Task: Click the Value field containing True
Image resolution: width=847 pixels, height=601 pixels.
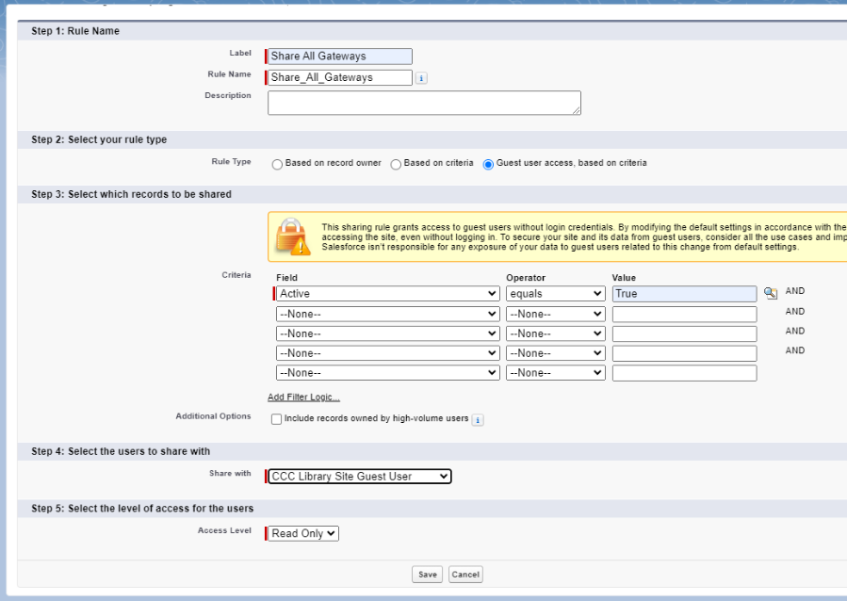Action: [684, 294]
